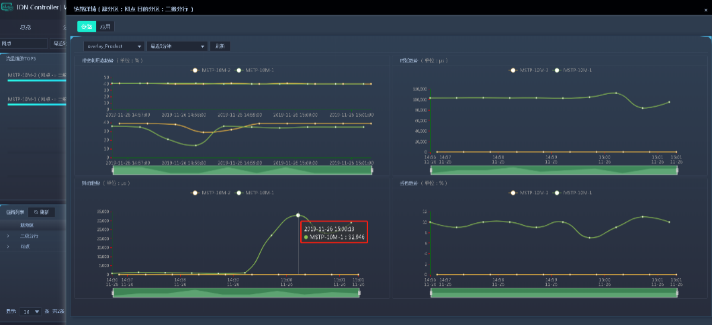Click the ION Controller logo icon

tap(7, 8)
